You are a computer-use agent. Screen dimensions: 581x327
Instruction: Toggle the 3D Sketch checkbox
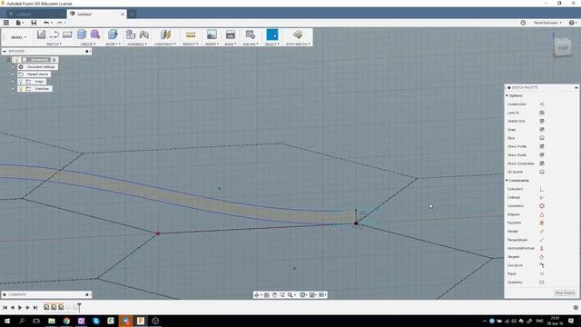542,172
